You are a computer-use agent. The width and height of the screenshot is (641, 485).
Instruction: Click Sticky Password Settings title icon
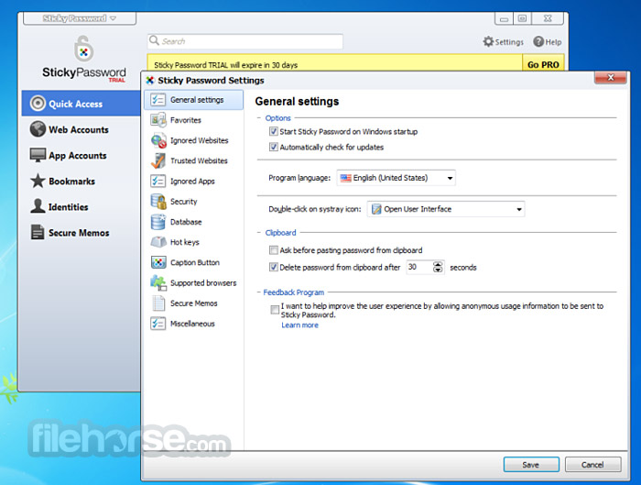point(150,80)
